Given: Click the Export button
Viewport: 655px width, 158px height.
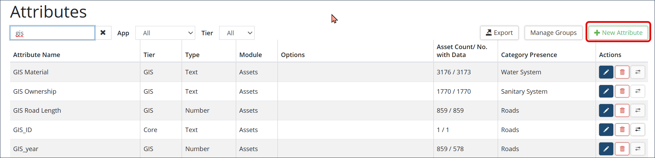Looking at the screenshot, I should (499, 33).
